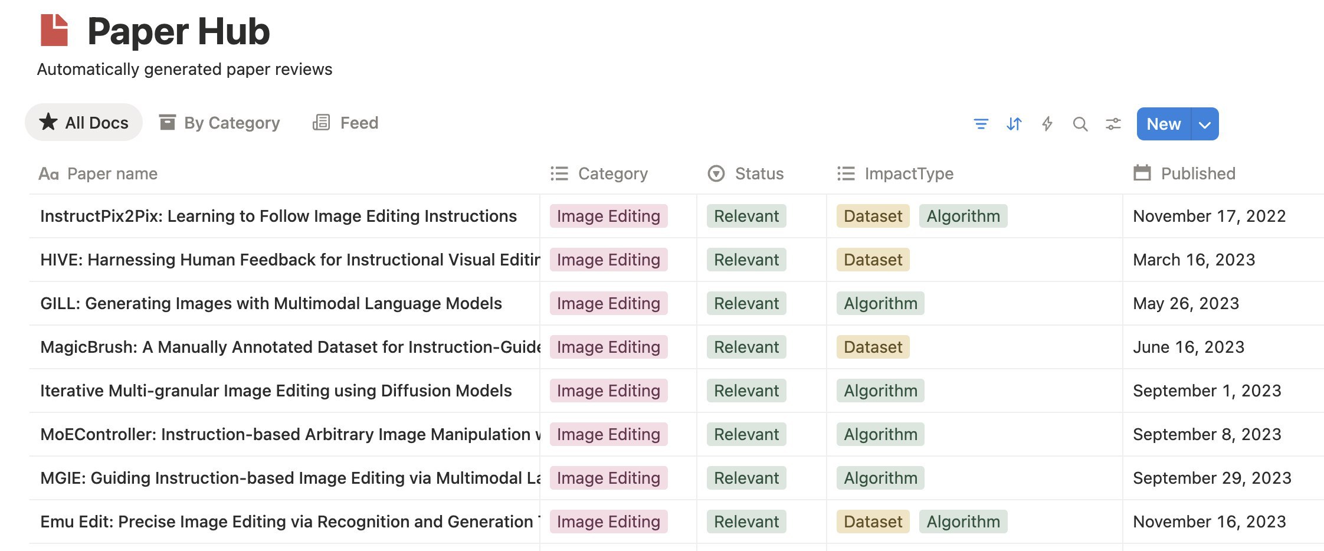1324x551 pixels.
Task: Expand the New button dropdown arrow
Action: point(1205,124)
